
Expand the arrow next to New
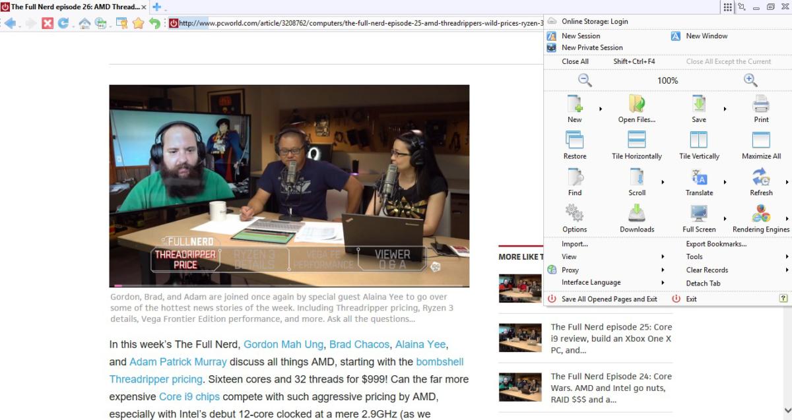[601, 109]
